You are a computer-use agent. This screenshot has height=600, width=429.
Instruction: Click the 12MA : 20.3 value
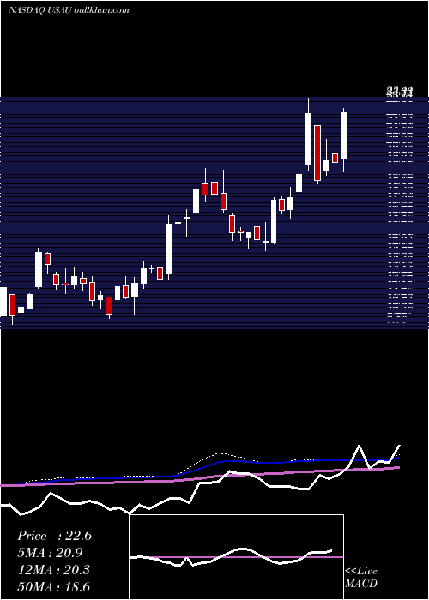pyautogui.click(x=53, y=570)
